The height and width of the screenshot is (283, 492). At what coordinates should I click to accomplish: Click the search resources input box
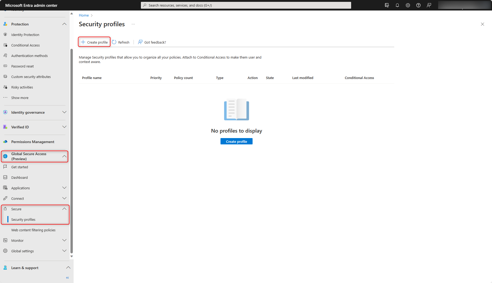[246, 5]
